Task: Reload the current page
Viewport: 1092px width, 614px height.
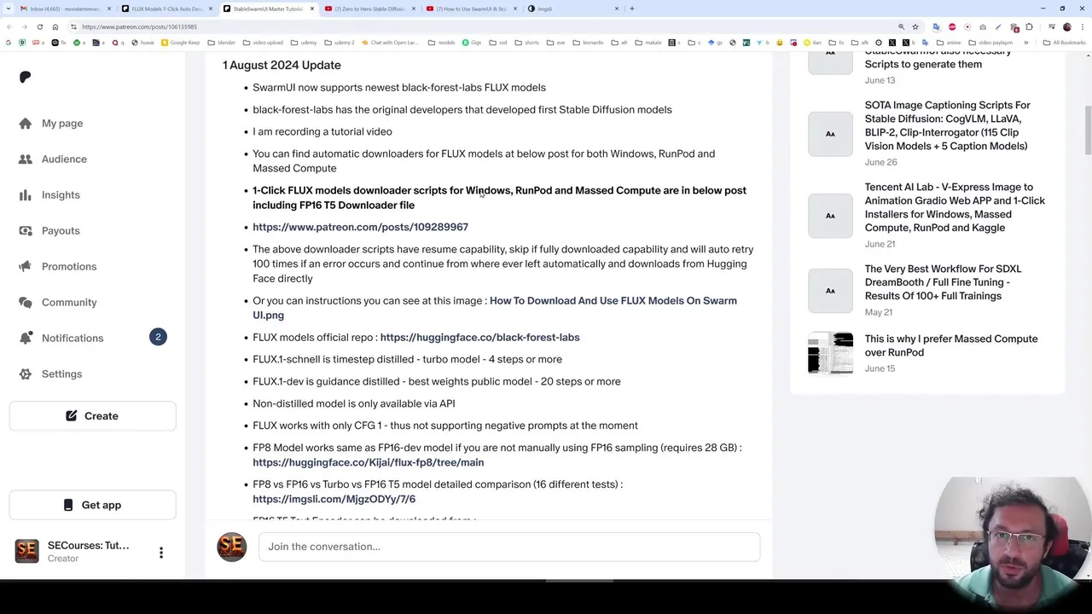Action: pyautogui.click(x=39, y=26)
